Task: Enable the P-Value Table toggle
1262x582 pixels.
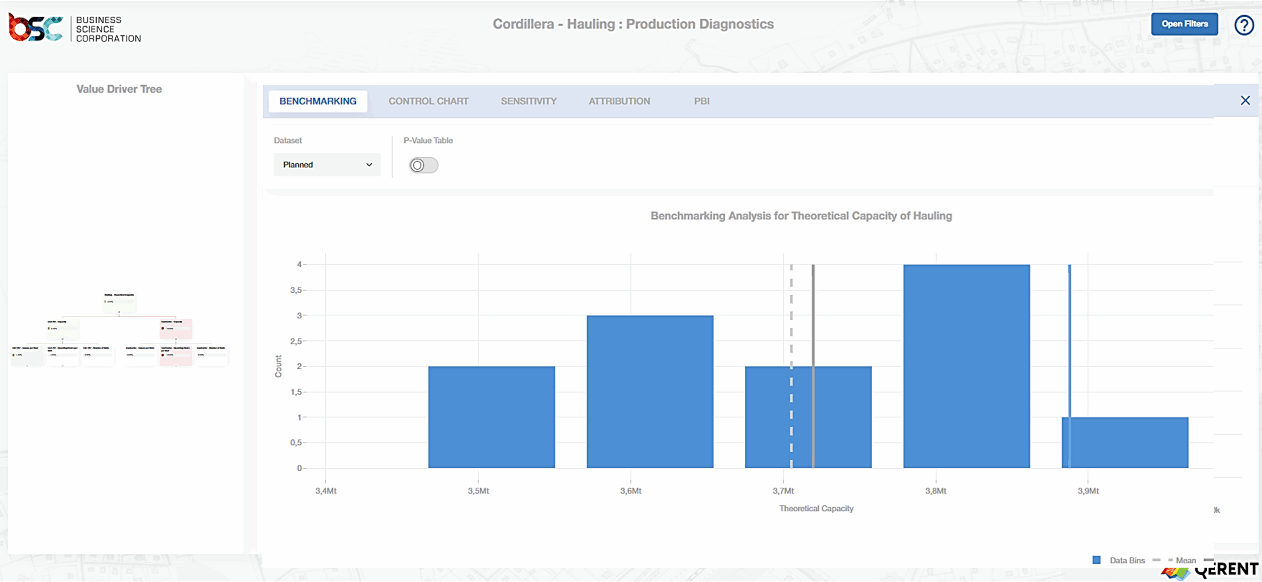Action: point(423,165)
